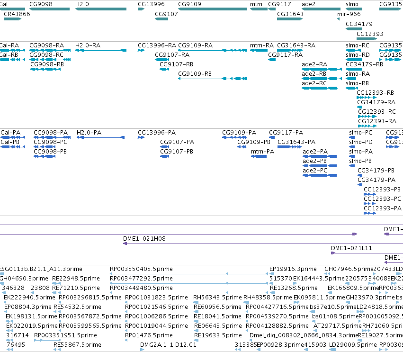Screen dimensions: 403x352
Task: Click the CR43866 gene feature
Action: [13, 19]
